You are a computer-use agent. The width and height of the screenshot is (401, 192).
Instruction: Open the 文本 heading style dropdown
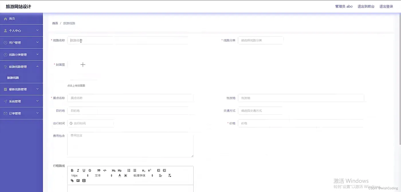click(x=103, y=176)
